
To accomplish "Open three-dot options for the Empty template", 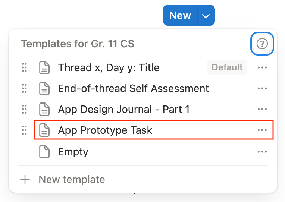I will coord(262,152).
